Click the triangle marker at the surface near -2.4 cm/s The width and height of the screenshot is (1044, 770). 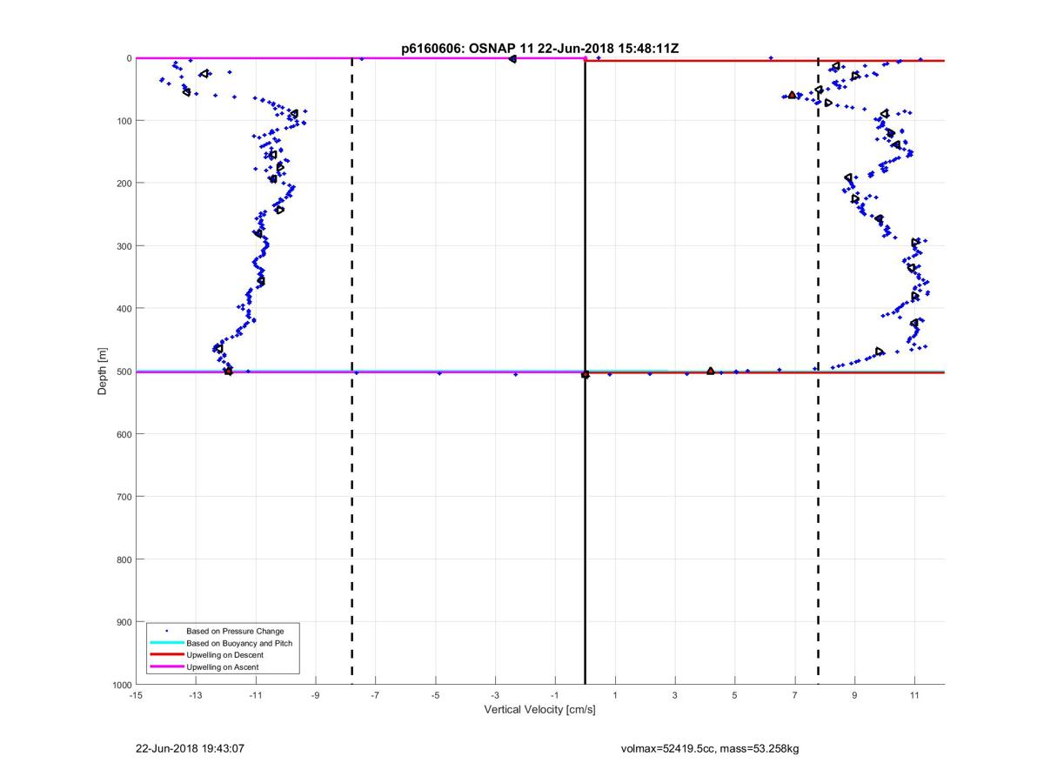(512, 58)
